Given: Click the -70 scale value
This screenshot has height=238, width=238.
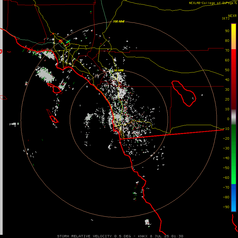Looking at the screenshot, I should pyautogui.click(x=226, y=187).
